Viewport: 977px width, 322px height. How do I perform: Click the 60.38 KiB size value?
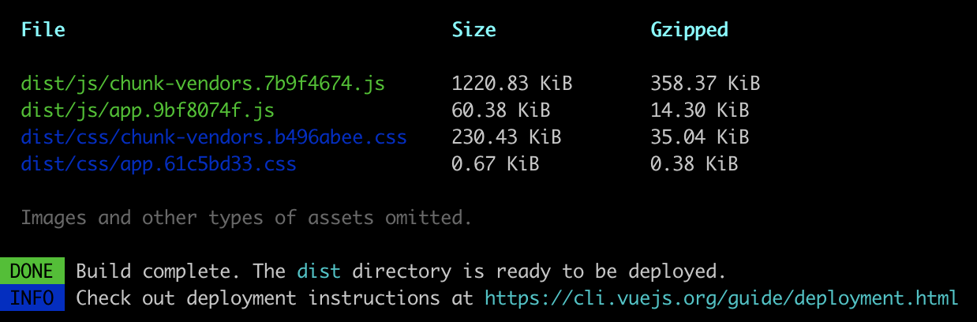(500, 110)
